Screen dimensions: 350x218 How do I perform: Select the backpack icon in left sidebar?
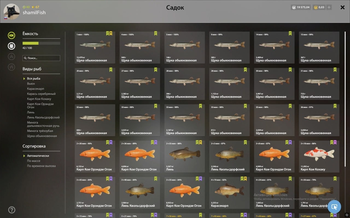point(11,46)
